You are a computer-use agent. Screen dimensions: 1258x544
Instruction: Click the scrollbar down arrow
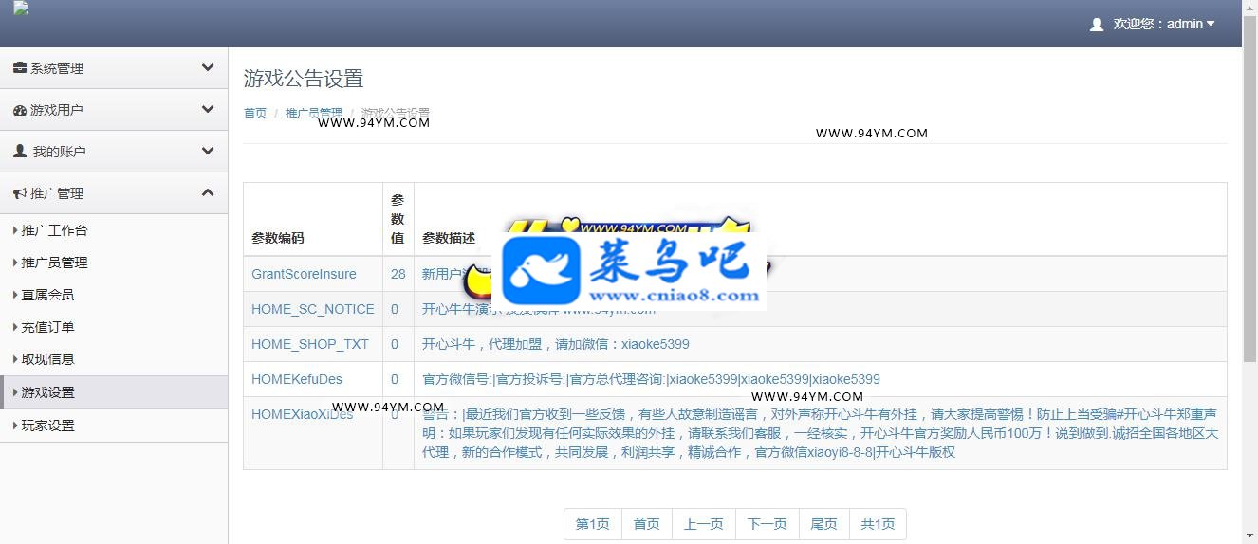point(1250,536)
